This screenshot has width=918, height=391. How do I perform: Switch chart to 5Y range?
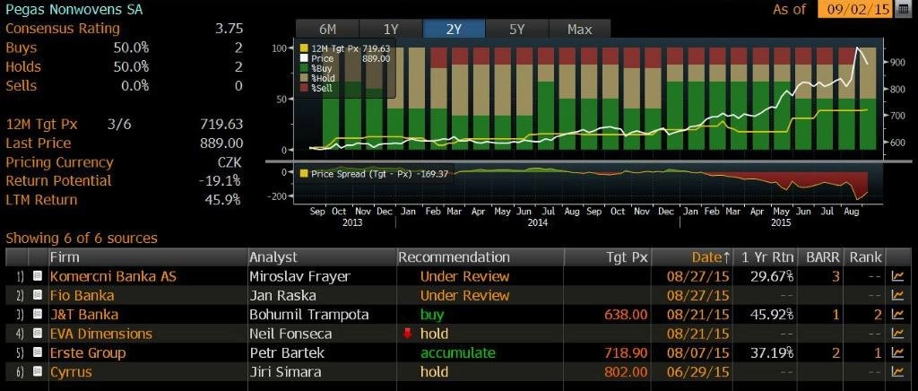pyautogui.click(x=517, y=30)
